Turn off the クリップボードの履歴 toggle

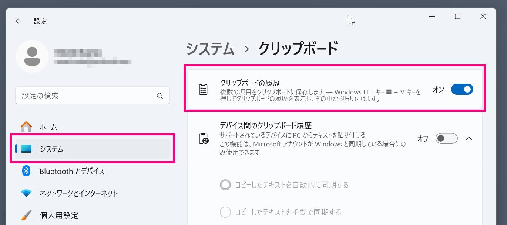click(x=462, y=89)
